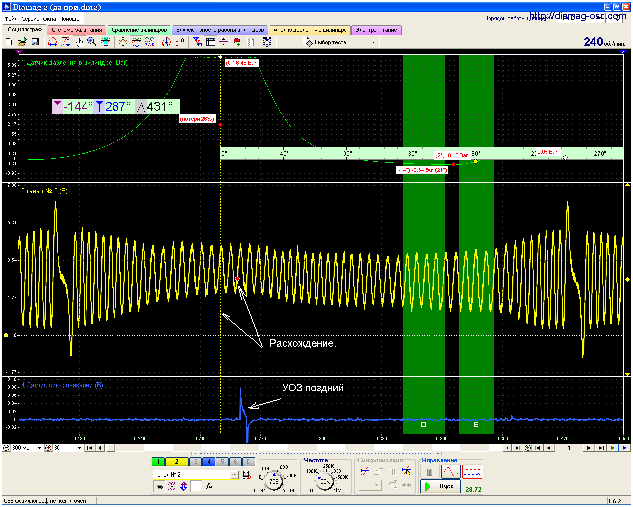Viewport: 633px width, 507px height.
Task: Click the green play frame button
Action: coord(612,448)
